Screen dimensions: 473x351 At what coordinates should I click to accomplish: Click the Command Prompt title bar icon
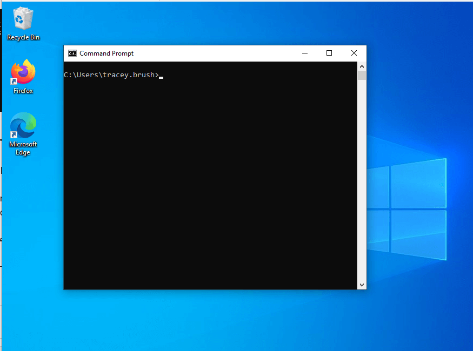[72, 53]
